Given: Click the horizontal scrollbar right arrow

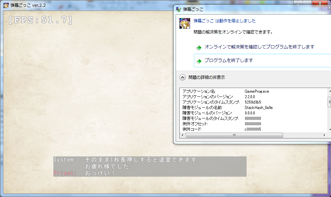Looking at the screenshot, I should click(325, 135).
